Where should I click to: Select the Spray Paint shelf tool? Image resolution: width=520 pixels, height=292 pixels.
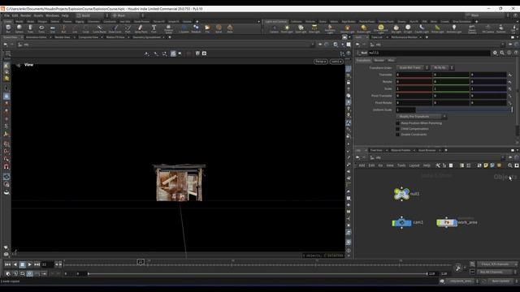click(x=141, y=29)
